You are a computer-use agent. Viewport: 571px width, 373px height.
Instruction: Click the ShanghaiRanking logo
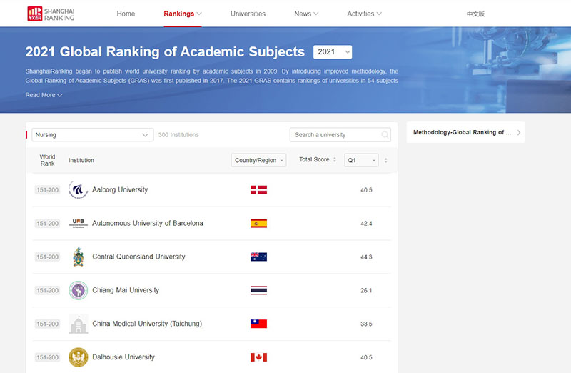click(51, 14)
